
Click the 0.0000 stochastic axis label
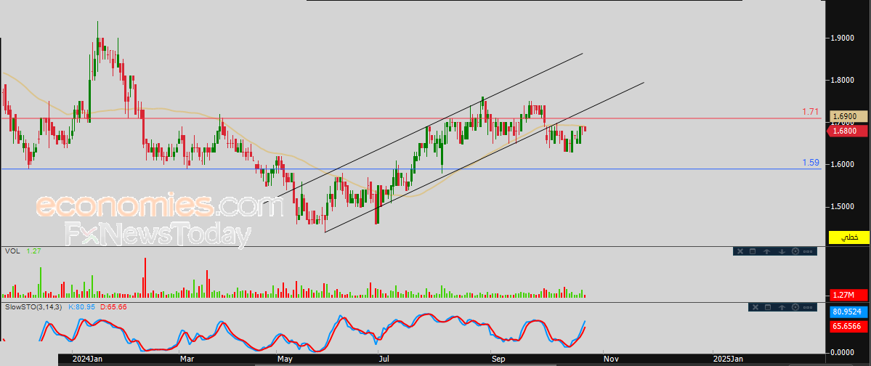843,353
